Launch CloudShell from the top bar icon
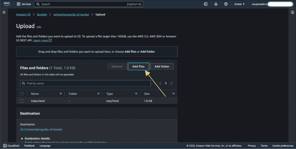296x149 pixels. click(206, 4)
